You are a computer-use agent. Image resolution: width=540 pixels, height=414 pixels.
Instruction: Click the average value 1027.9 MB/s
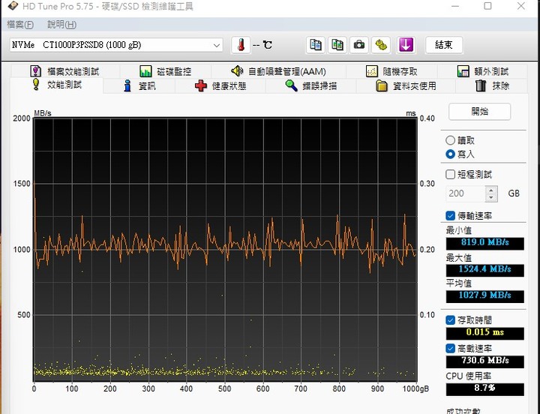pos(485,295)
